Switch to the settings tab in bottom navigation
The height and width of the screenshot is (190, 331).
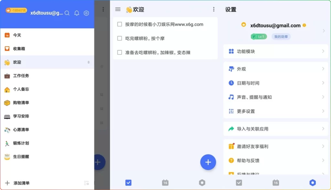(312, 182)
